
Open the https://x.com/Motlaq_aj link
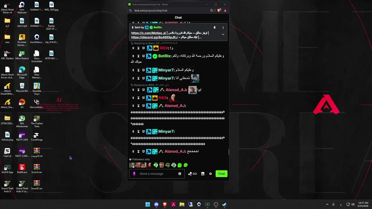(149, 33)
